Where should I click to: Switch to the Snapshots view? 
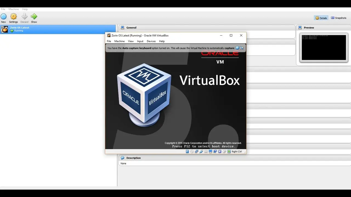[x=339, y=18]
